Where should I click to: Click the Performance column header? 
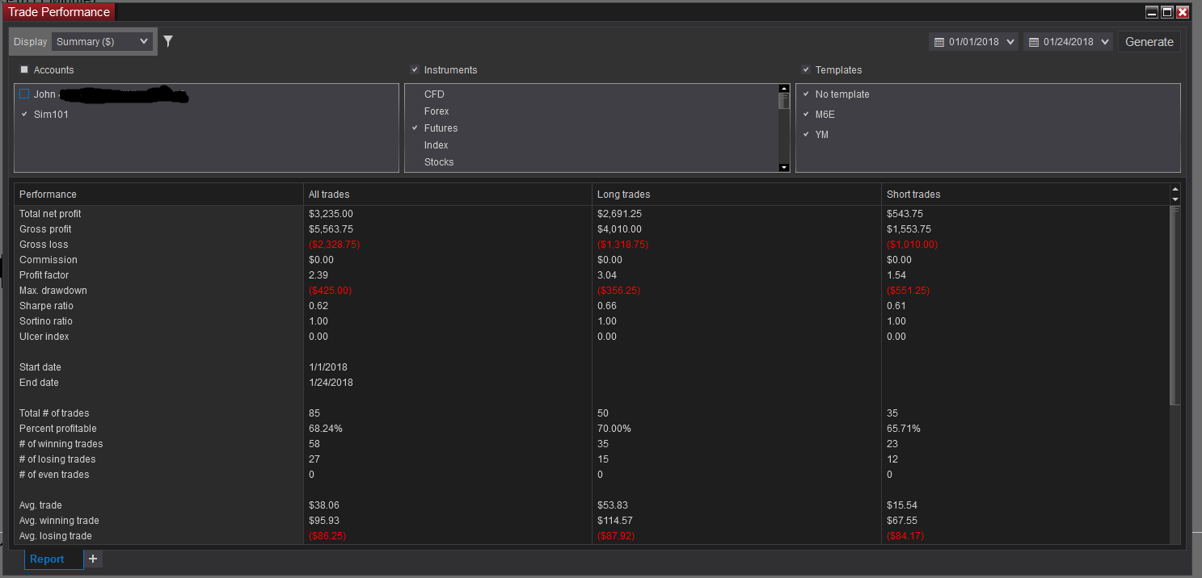158,195
